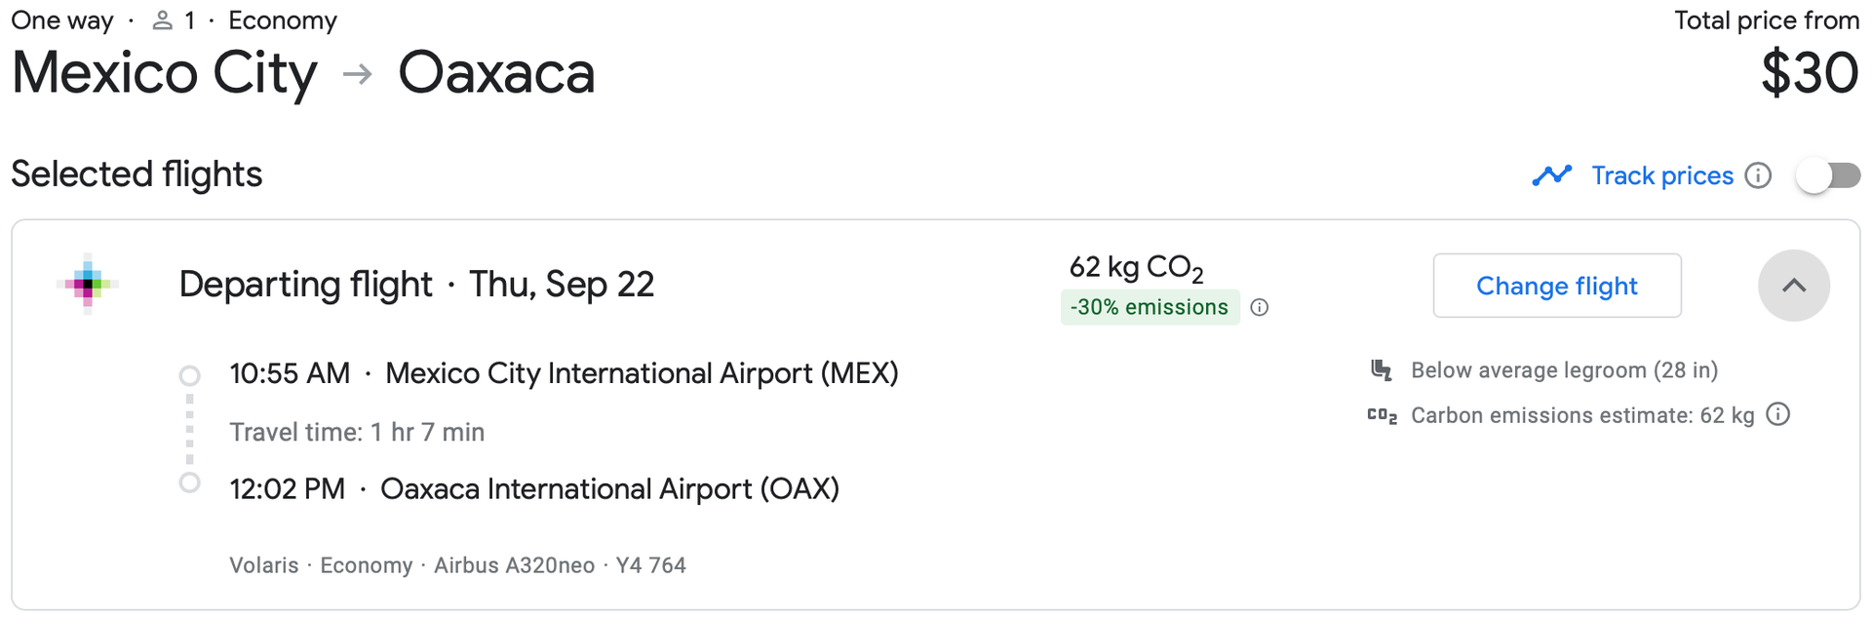
Task: Click the Volaris airline logo
Action: click(88, 284)
